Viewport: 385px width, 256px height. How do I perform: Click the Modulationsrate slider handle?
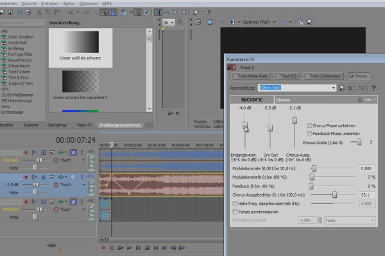(x=314, y=168)
